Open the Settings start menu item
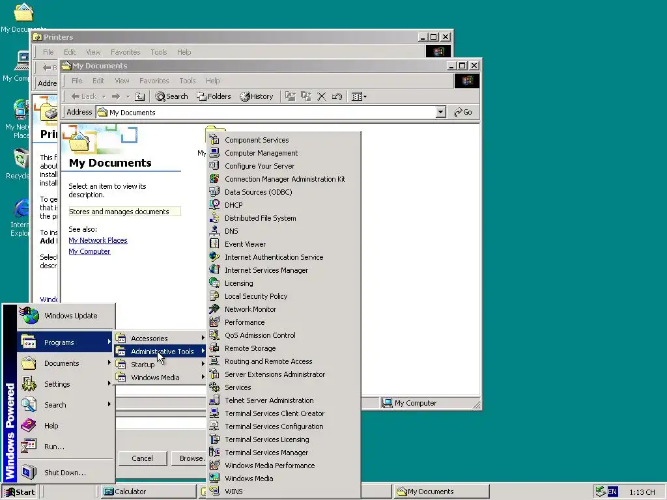 point(65,384)
